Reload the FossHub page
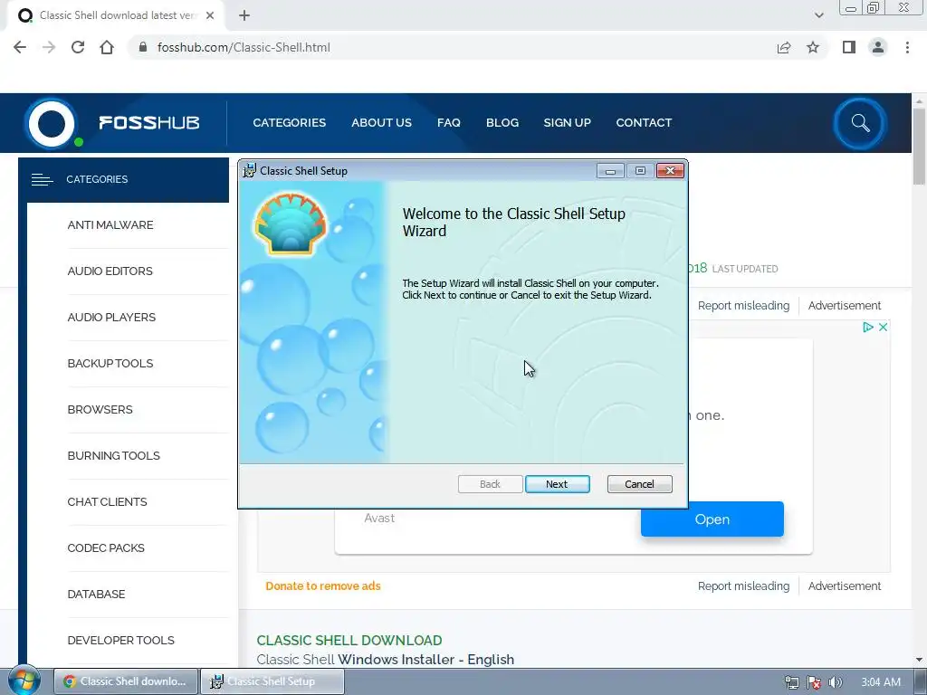Viewport: 927px width, 695px height. click(78, 47)
